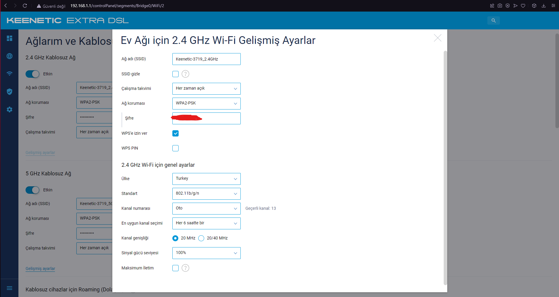Image resolution: width=559 pixels, height=297 pixels.
Task: Open the Wi-Fi networks icon in the sidebar
Action: [10, 74]
